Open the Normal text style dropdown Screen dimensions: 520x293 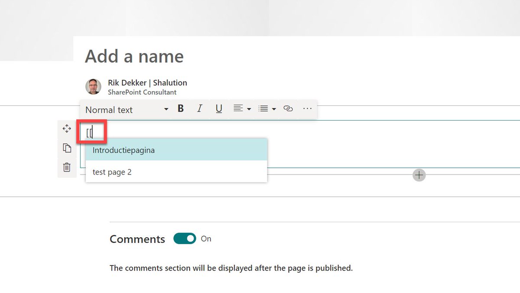tap(126, 110)
